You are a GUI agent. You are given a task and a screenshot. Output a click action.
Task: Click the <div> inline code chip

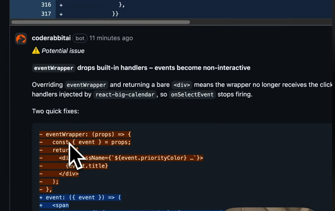point(182,85)
